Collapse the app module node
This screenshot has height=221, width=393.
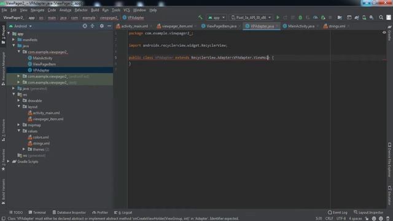point(9,34)
